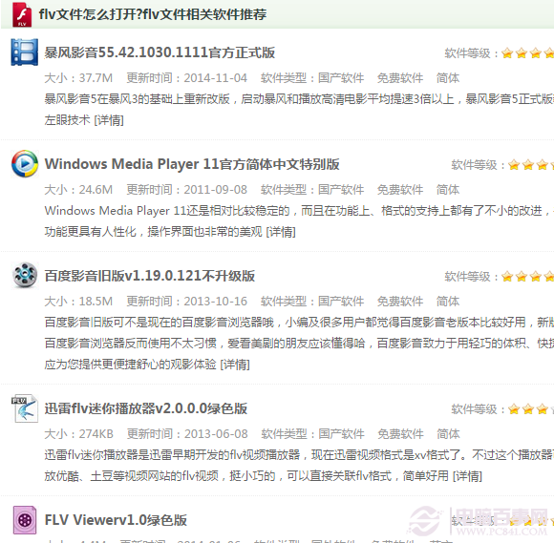Image resolution: width=554 pixels, height=543 pixels.
Task: Click second rating star of Windows Media Player
Action: [x=528, y=165]
